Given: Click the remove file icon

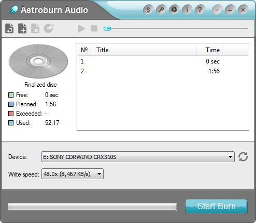Looking at the screenshot, I should pos(35,28).
